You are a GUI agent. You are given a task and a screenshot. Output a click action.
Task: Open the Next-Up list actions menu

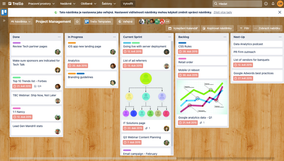coord(280,37)
